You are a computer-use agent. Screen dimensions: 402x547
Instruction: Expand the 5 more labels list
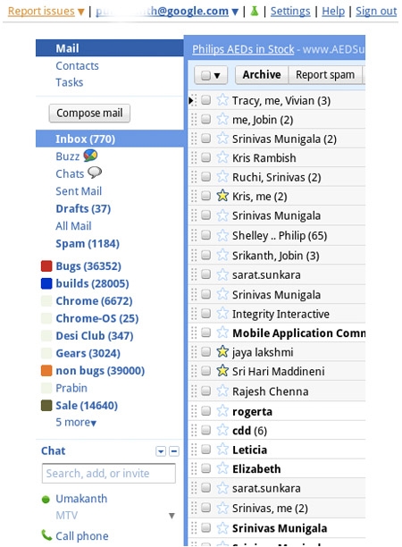pyautogui.click(x=76, y=423)
